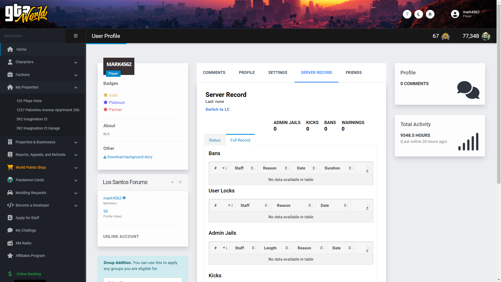Viewport: 501px width, 282px height.
Task: Click UNLINK ACCOUNT button
Action: click(x=121, y=237)
